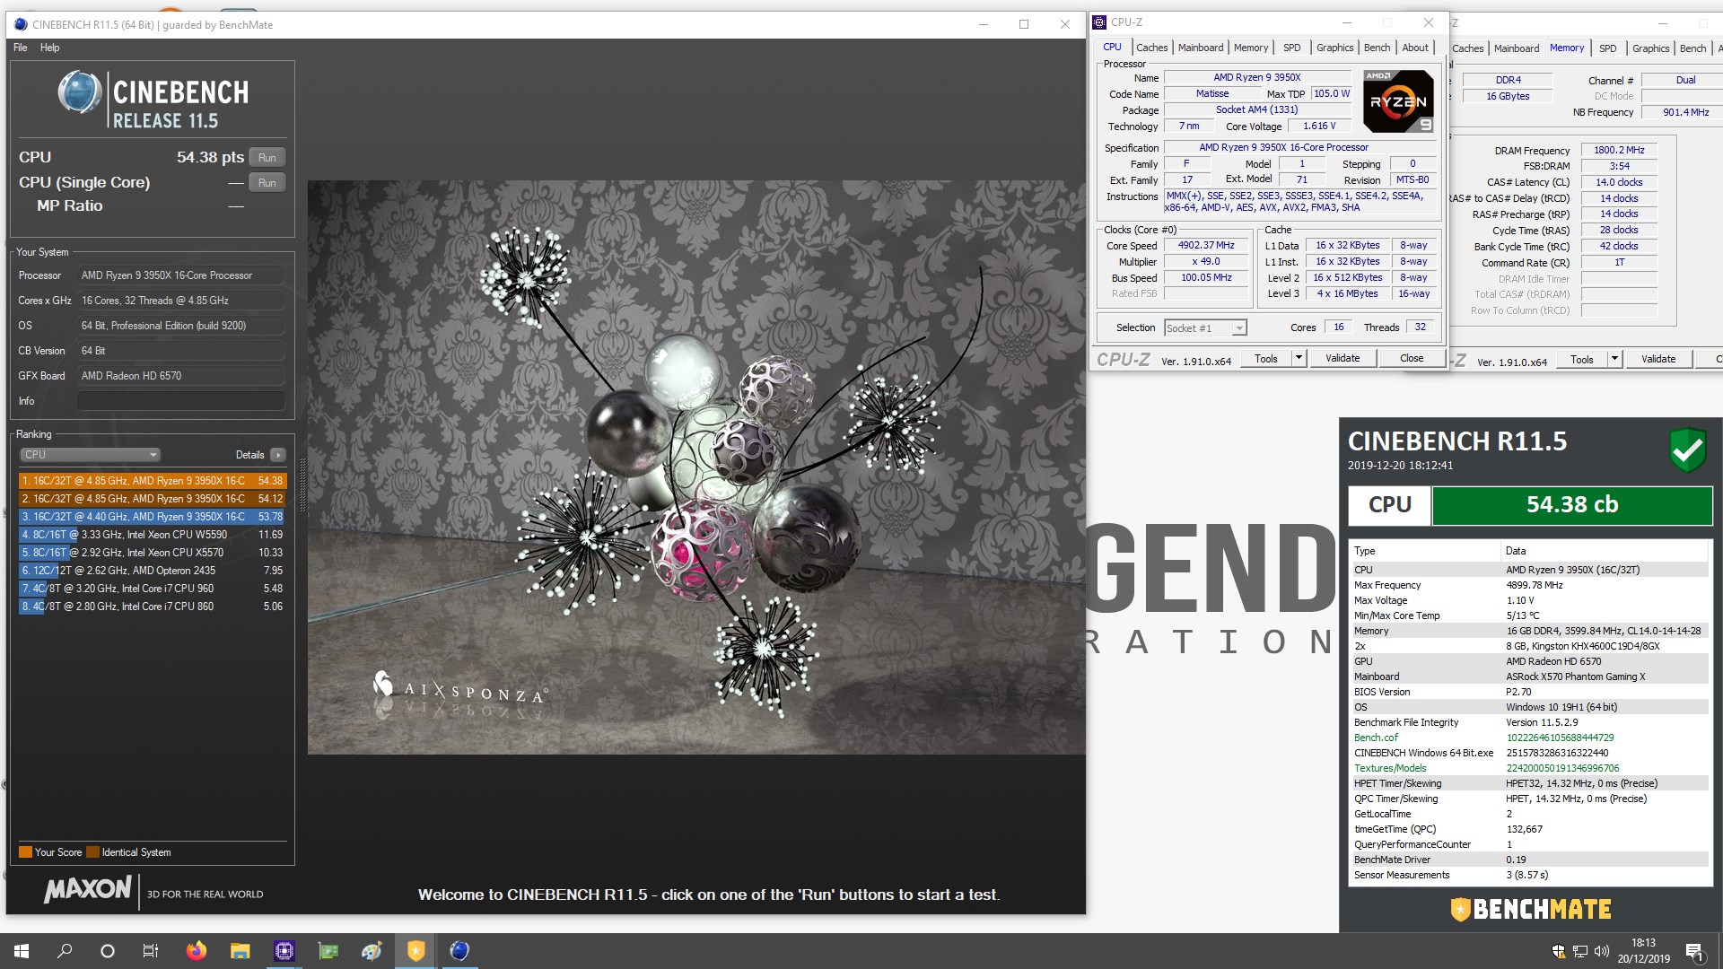Open About tab in front CPU-Z window
Image resolution: width=1723 pixels, height=969 pixels.
pyautogui.click(x=1415, y=48)
